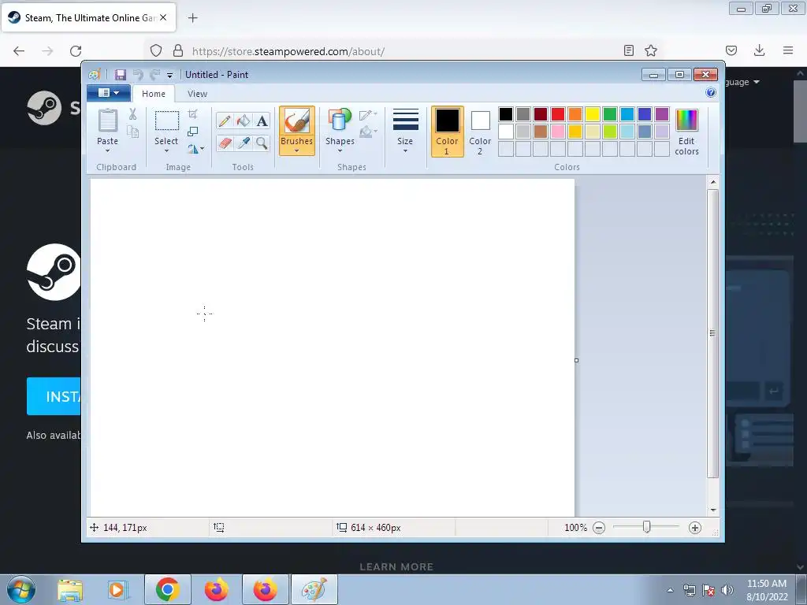Click the zoom slider handle
Viewport: 807px width, 605px height.
[x=646, y=527]
